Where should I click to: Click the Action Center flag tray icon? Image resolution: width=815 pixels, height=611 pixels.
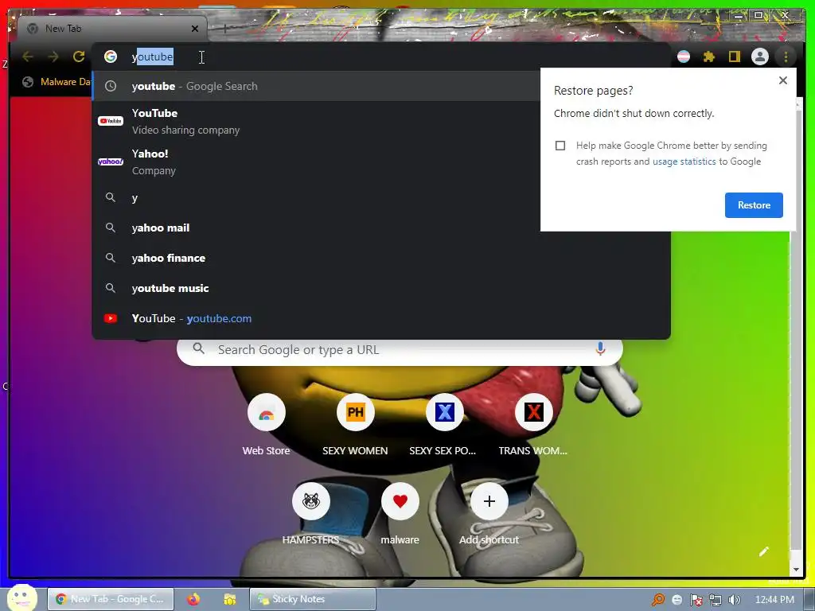696,600
